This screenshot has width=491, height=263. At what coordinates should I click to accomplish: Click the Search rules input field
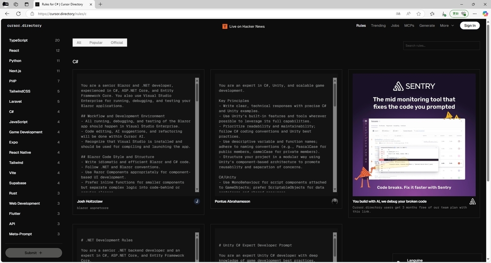[x=441, y=45]
